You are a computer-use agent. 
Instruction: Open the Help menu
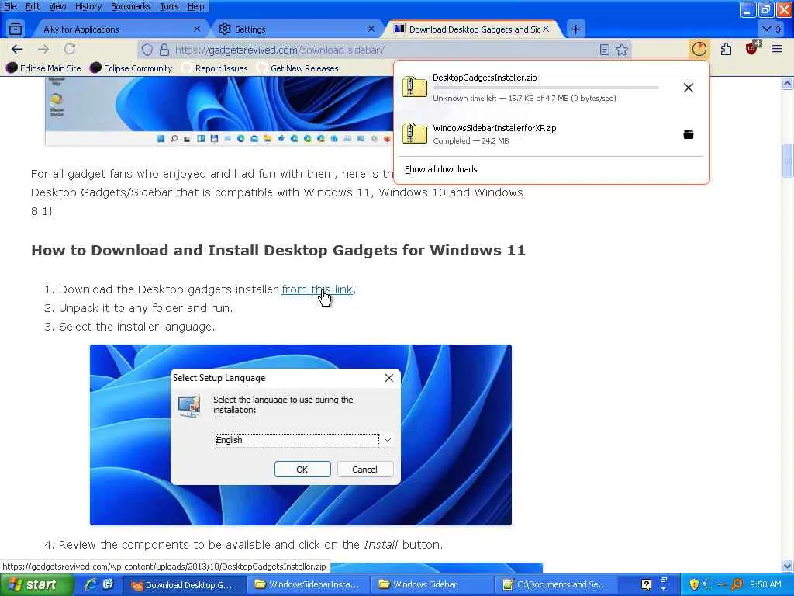click(196, 6)
